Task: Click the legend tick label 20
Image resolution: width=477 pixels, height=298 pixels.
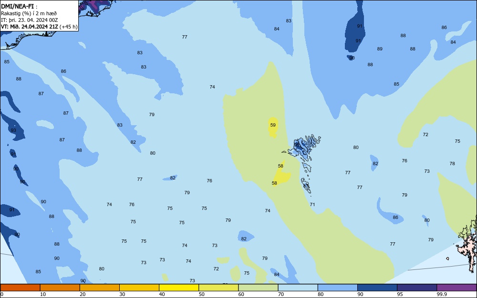Action: tap(83, 294)
